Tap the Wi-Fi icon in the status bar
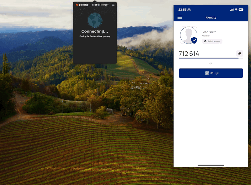 coord(237,9)
